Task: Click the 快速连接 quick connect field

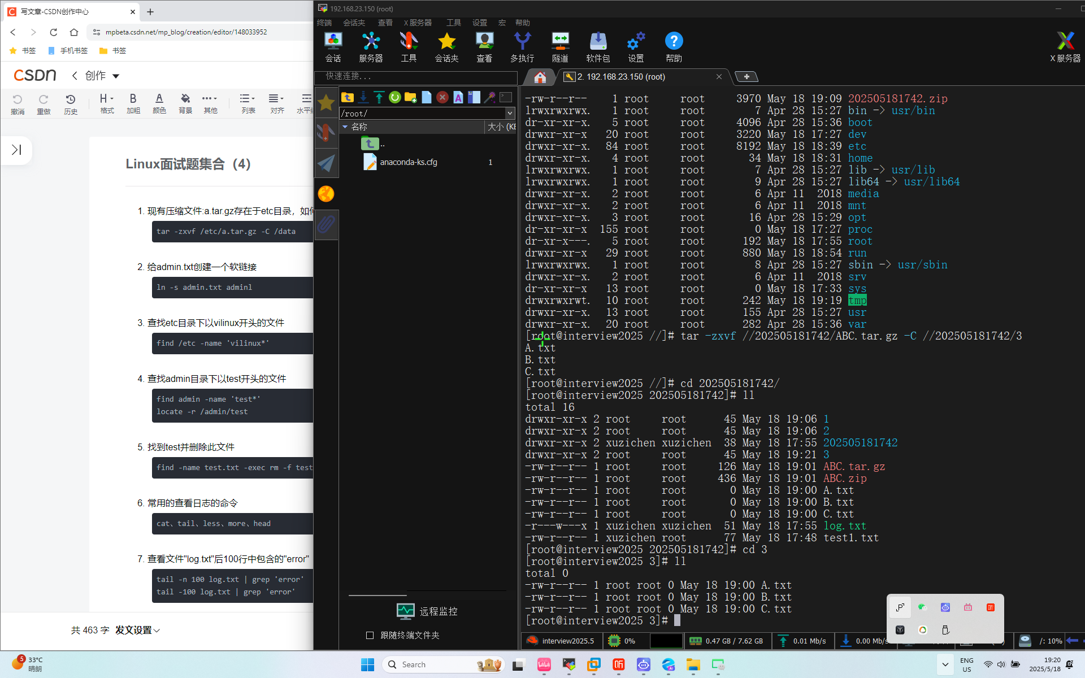Action: click(416, 76)
